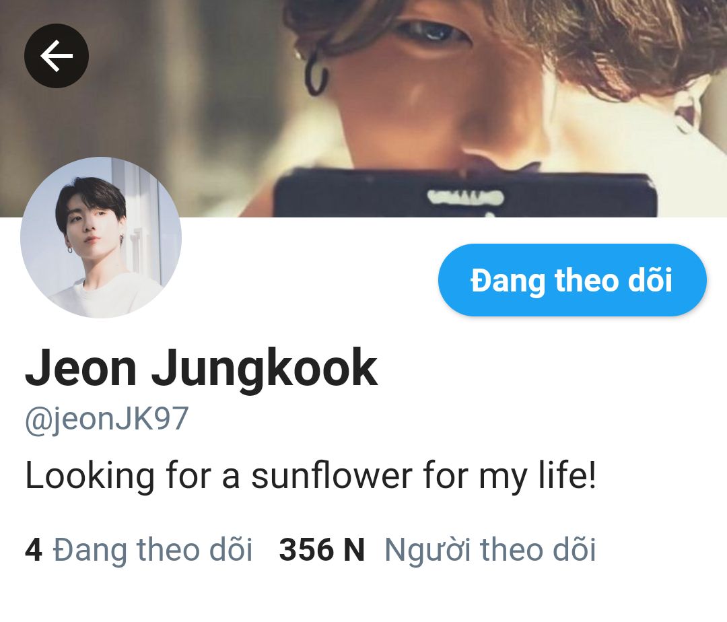Click the word sunflower in the bio
The width and height of the screenshot is (727, 622).
click(x=332, y=476)
